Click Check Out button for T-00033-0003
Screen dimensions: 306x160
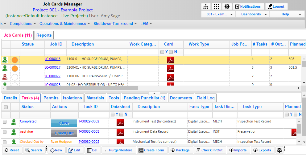coord(64,133)
